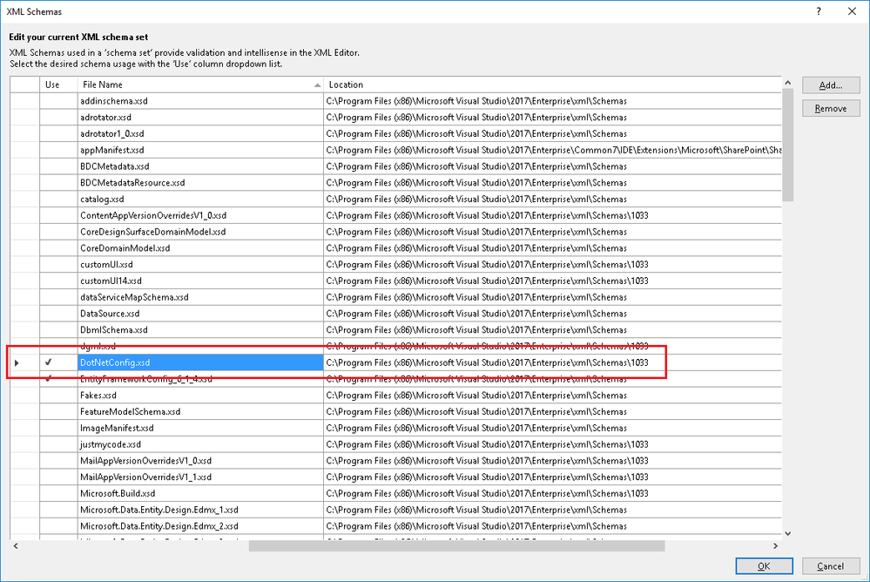Click the Location cell of customUI14.xsd
The image size is (870, 582).
pos(552,281)
